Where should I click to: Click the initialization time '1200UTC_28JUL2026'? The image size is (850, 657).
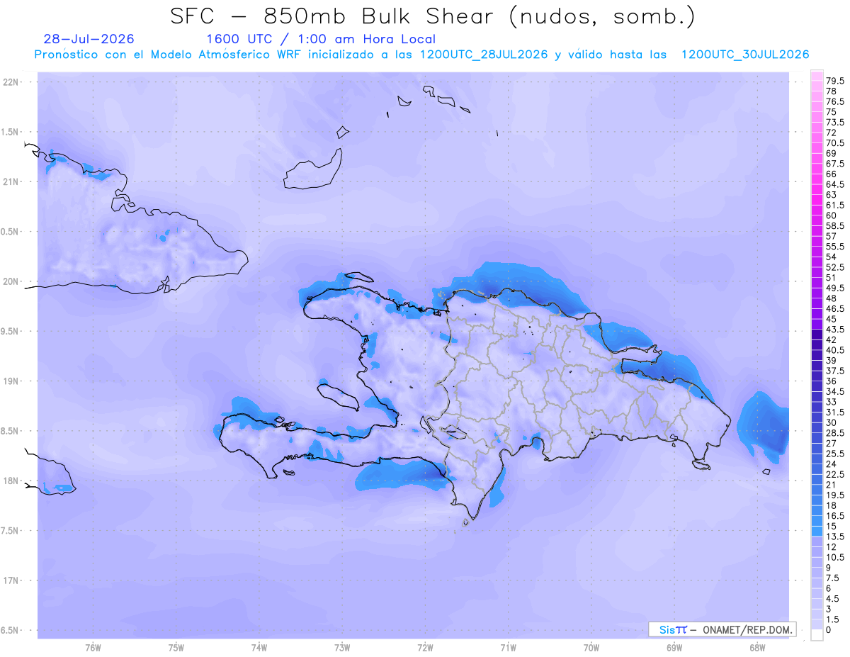(x=484, y=55)
